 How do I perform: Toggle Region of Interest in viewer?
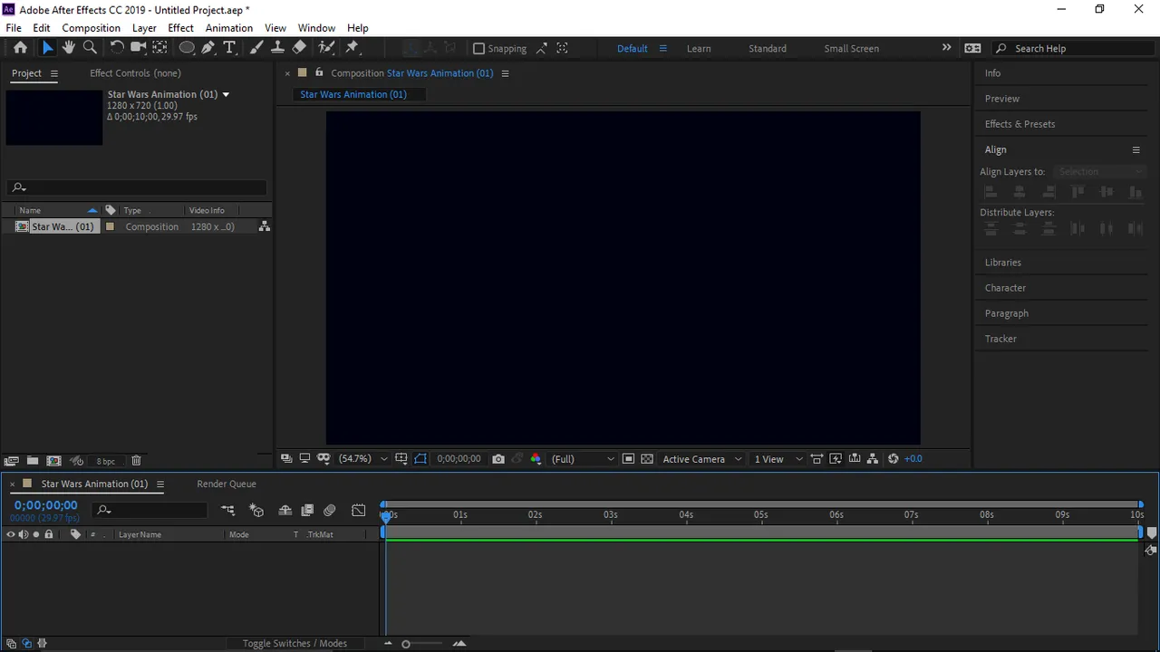tap(628, 459)
